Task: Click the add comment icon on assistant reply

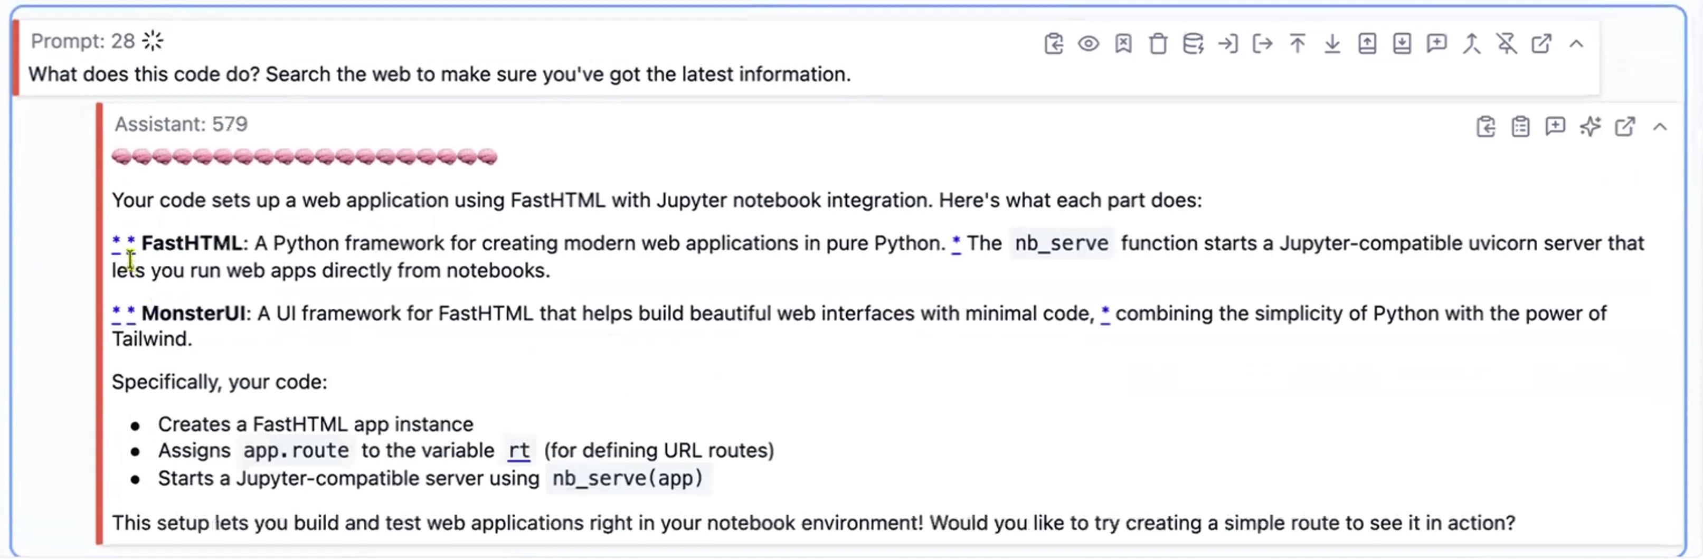Action: [x=1555, y=126]
